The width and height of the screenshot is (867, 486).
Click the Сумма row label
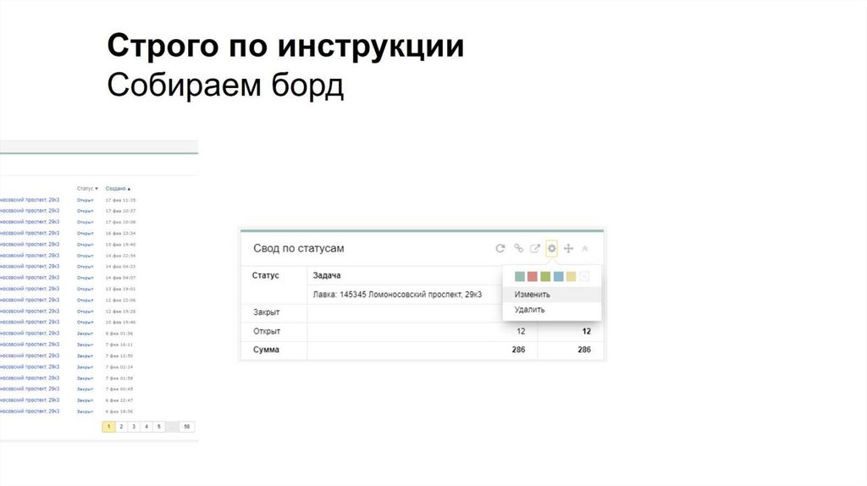(x=266, y=350)
